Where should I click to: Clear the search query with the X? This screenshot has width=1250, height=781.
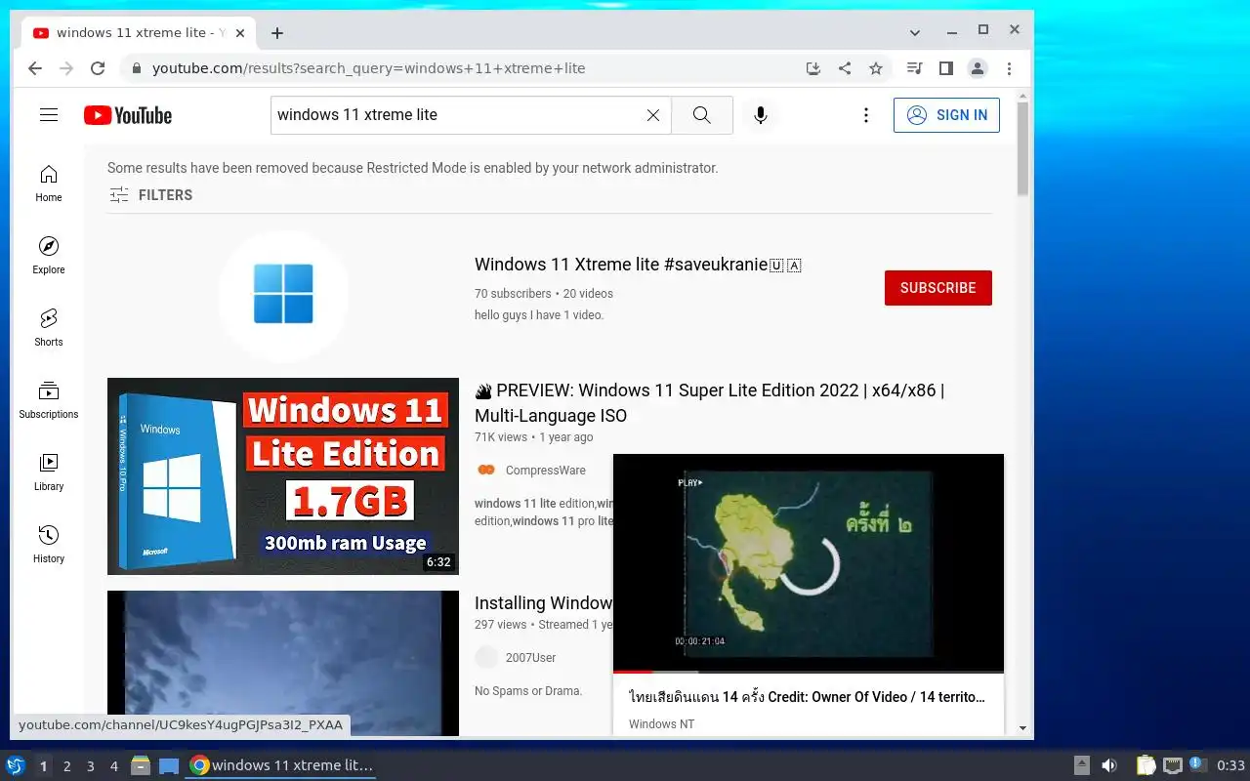653,115
